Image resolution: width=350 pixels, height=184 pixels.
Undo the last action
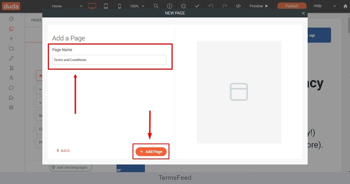tap(211, 6)
